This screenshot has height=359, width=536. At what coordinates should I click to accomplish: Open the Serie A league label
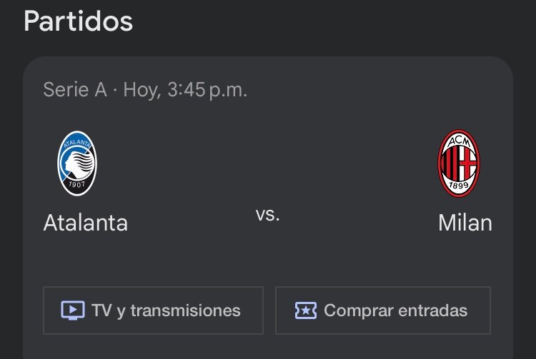coord(75,90)
